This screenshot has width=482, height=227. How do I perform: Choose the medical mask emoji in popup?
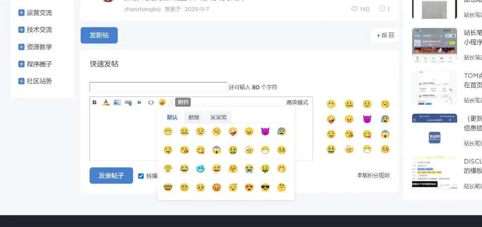265,150
